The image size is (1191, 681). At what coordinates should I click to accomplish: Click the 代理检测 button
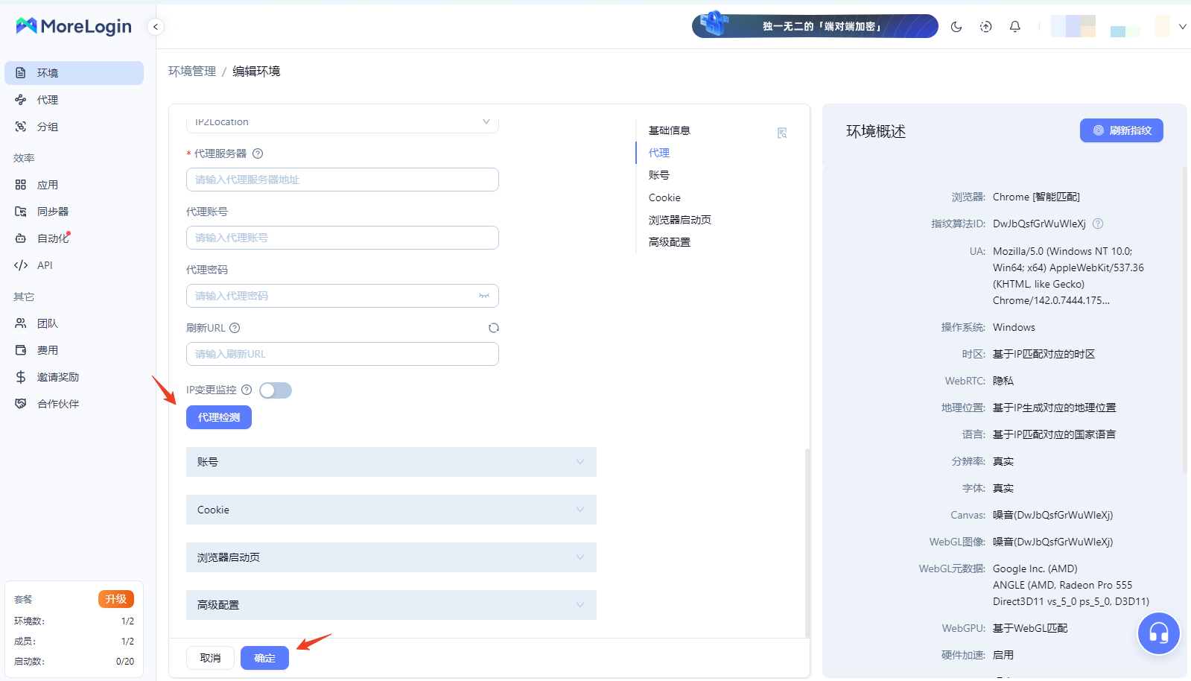tap(219, 417)
